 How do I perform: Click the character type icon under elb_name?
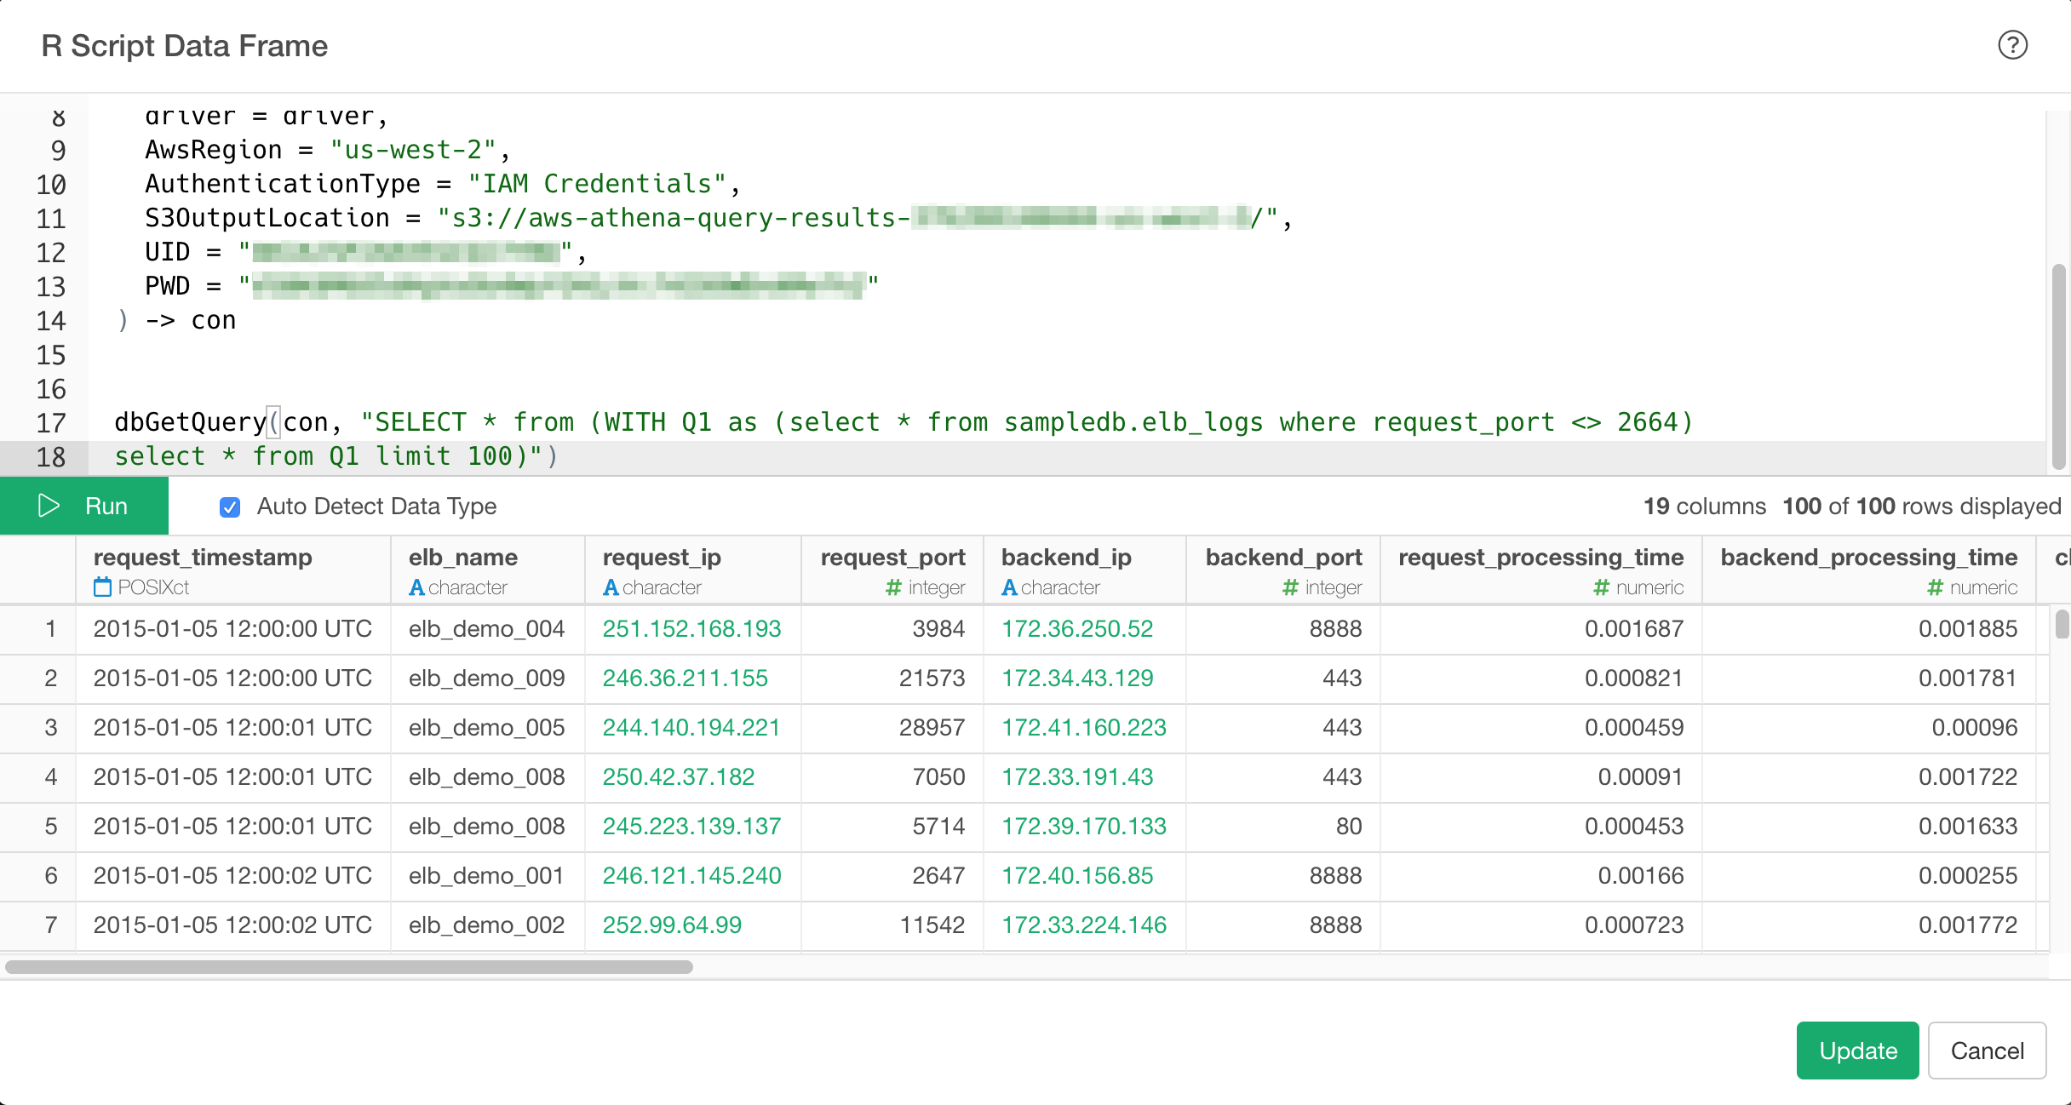pyautogui.click(x=416, y=587)
